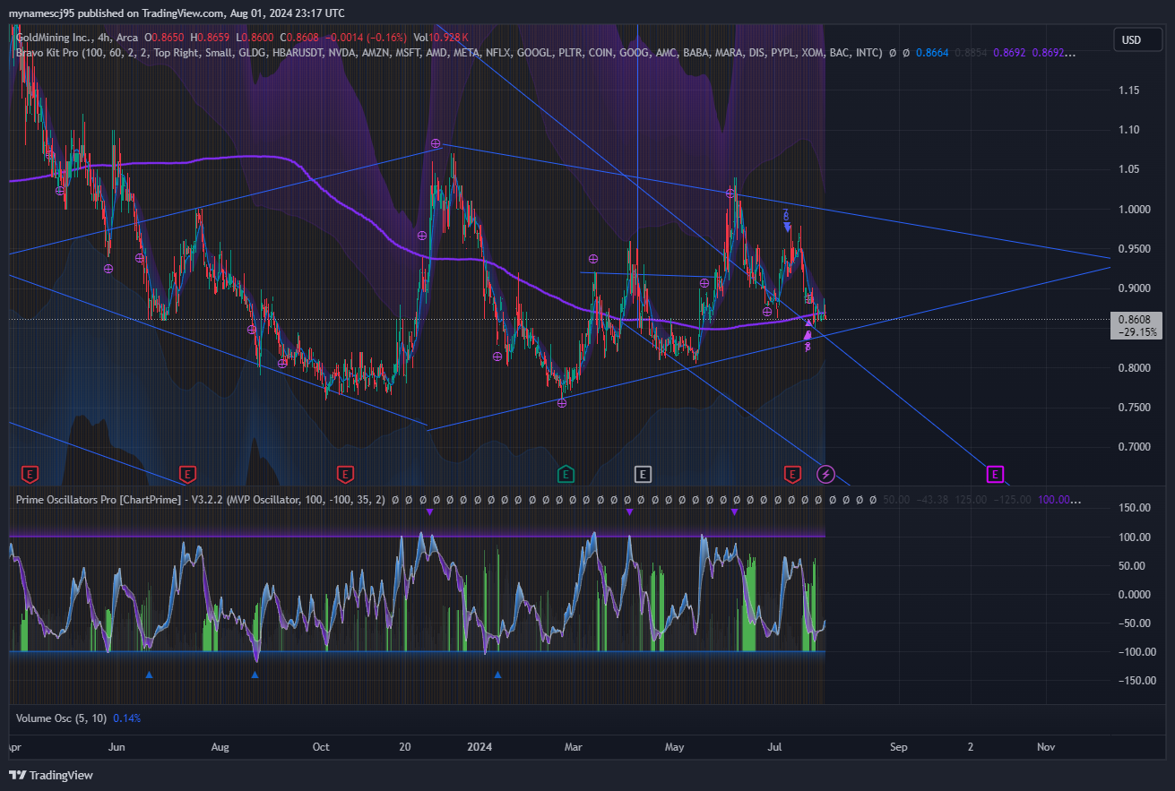The width and height of the screenshot is (1175, 791).
Task: Click rightmost purple triangle atop oscillator pane
Action: 735,512
